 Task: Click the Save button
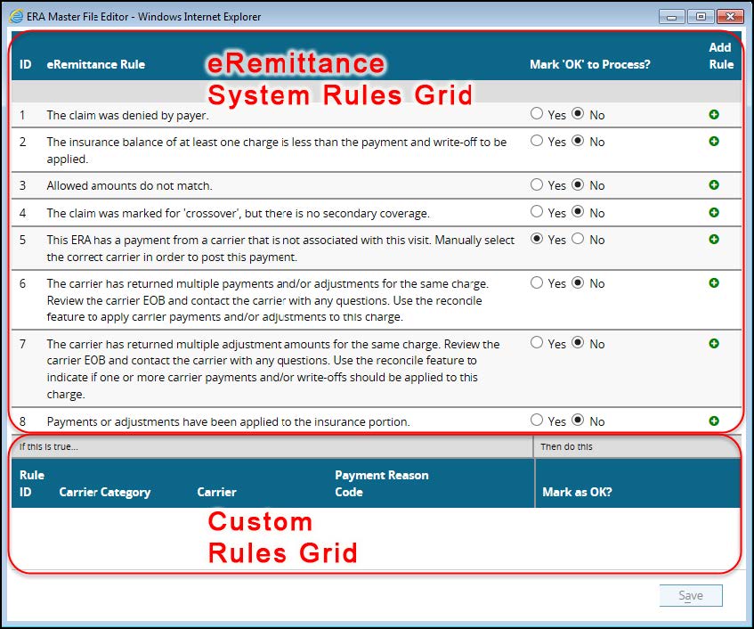click(691, 596)
